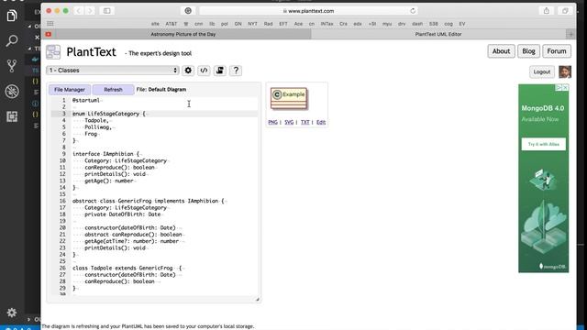Click the Refresh diagram button

click(x=113, y=90)
